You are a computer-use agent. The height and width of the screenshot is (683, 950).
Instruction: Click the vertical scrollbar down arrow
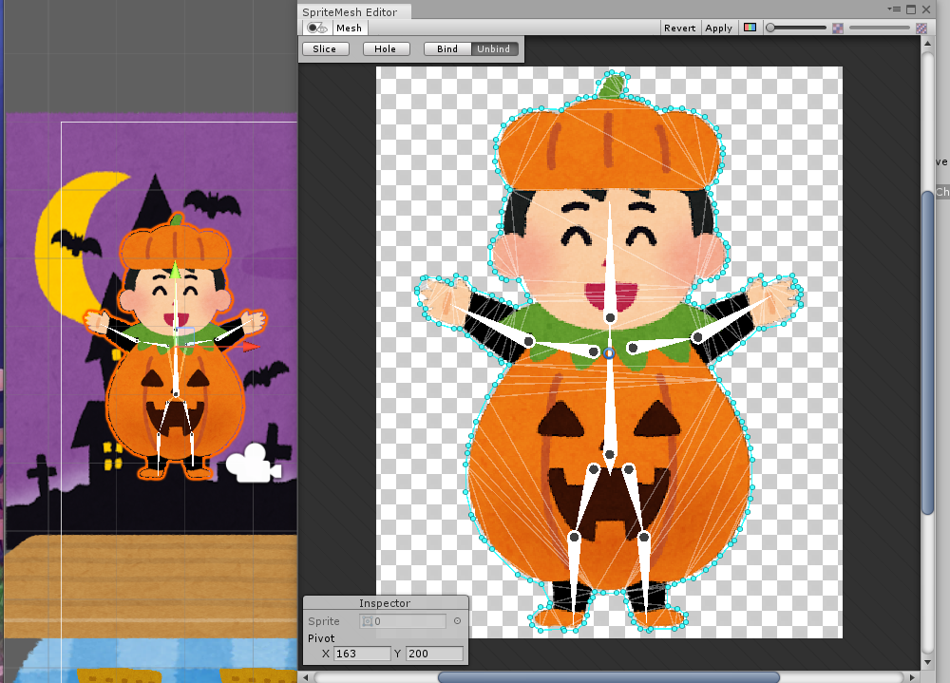(927, 662)
